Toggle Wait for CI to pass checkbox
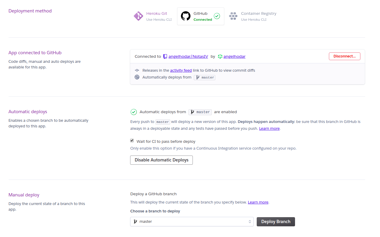Screen dimensions: 380x237 (x=132, y=141)
